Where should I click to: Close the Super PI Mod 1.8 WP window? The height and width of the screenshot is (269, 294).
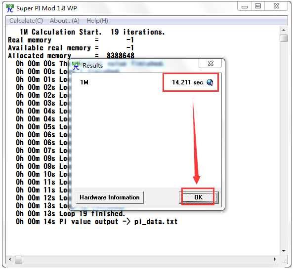coord(276,6)
